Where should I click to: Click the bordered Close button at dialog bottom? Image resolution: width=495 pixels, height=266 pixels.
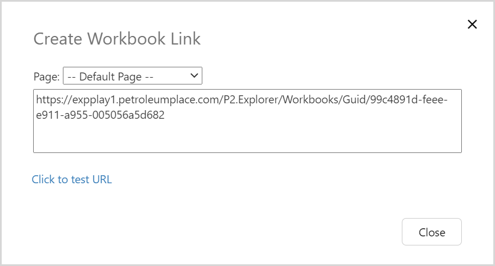click(x=432, y=232)
